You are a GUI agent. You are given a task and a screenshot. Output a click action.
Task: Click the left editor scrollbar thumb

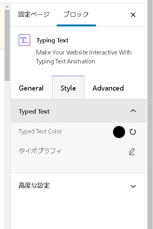coord(7,45)
